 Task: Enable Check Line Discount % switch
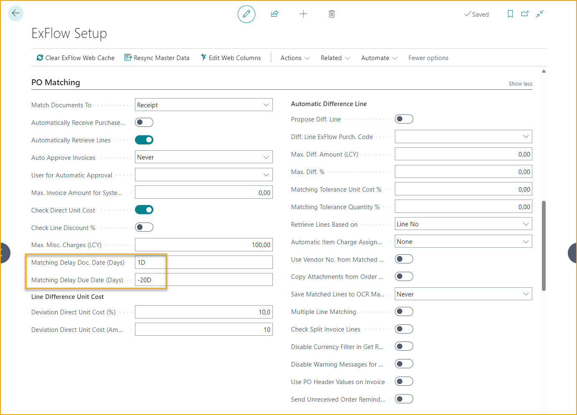coord(144,227)
